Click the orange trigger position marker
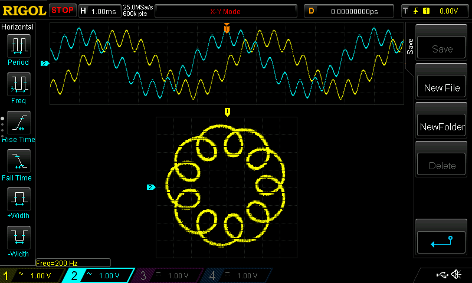 227,28
